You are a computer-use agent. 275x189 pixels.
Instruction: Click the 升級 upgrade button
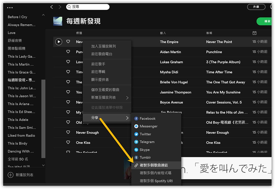[x=256, y=7]
